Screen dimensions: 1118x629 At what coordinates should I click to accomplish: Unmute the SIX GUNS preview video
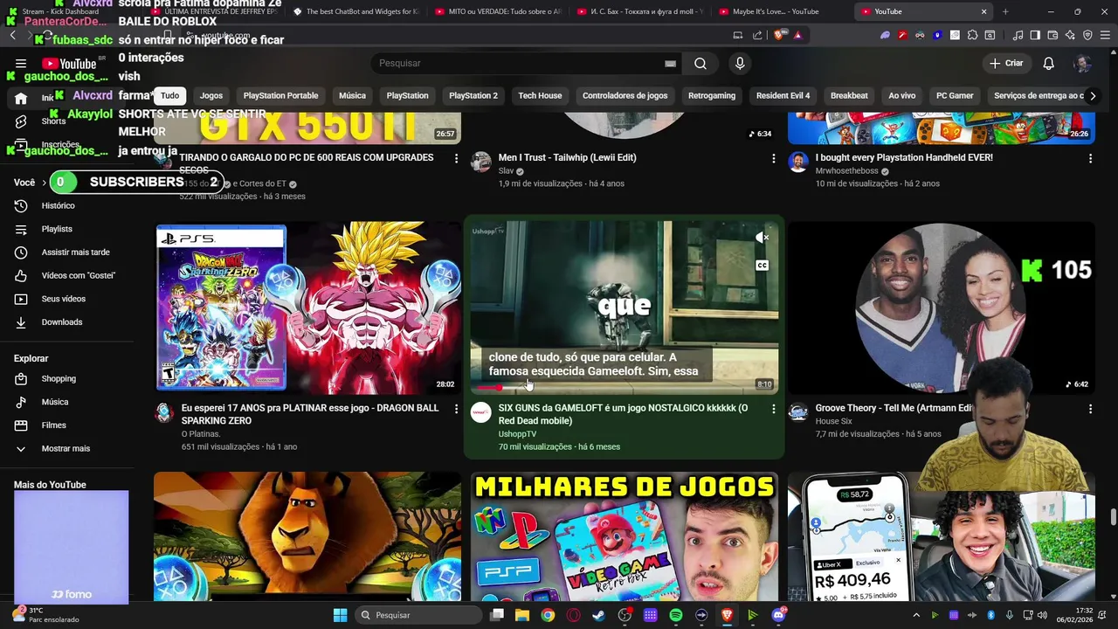click(x=763, y=237)
